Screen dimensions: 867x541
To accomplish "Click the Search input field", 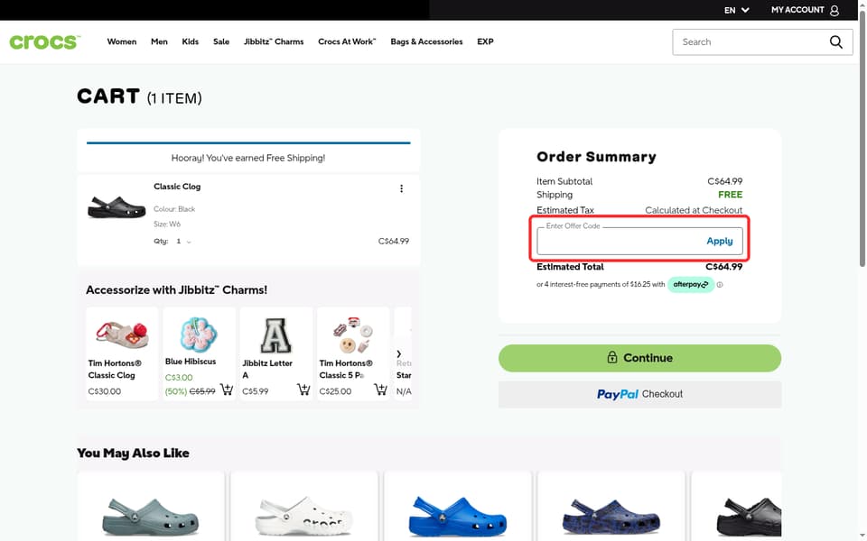I will coord(750,42).
